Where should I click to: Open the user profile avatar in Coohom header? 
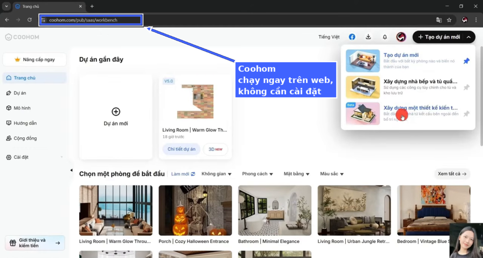tap(401, 37)
